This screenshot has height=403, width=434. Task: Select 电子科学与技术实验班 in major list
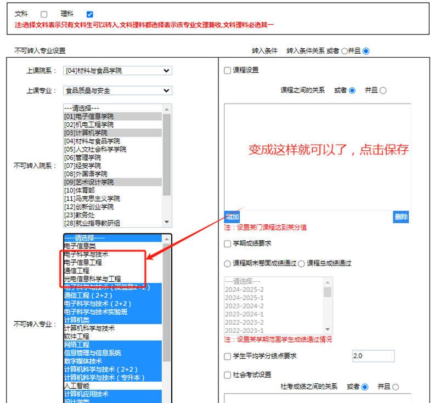point(112,312)
